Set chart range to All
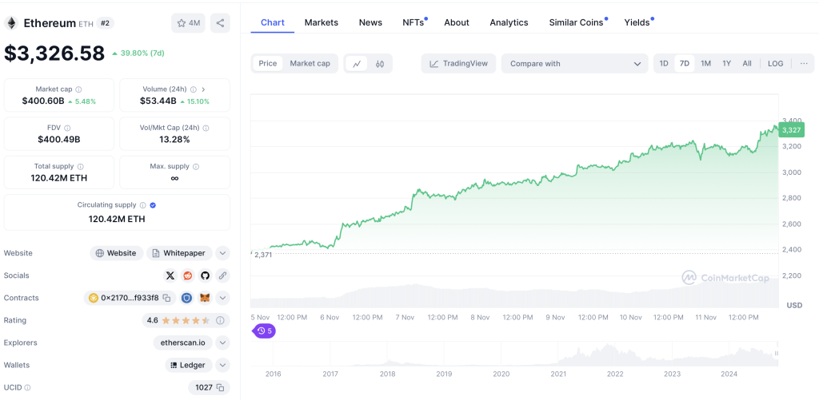 point(747,64)
